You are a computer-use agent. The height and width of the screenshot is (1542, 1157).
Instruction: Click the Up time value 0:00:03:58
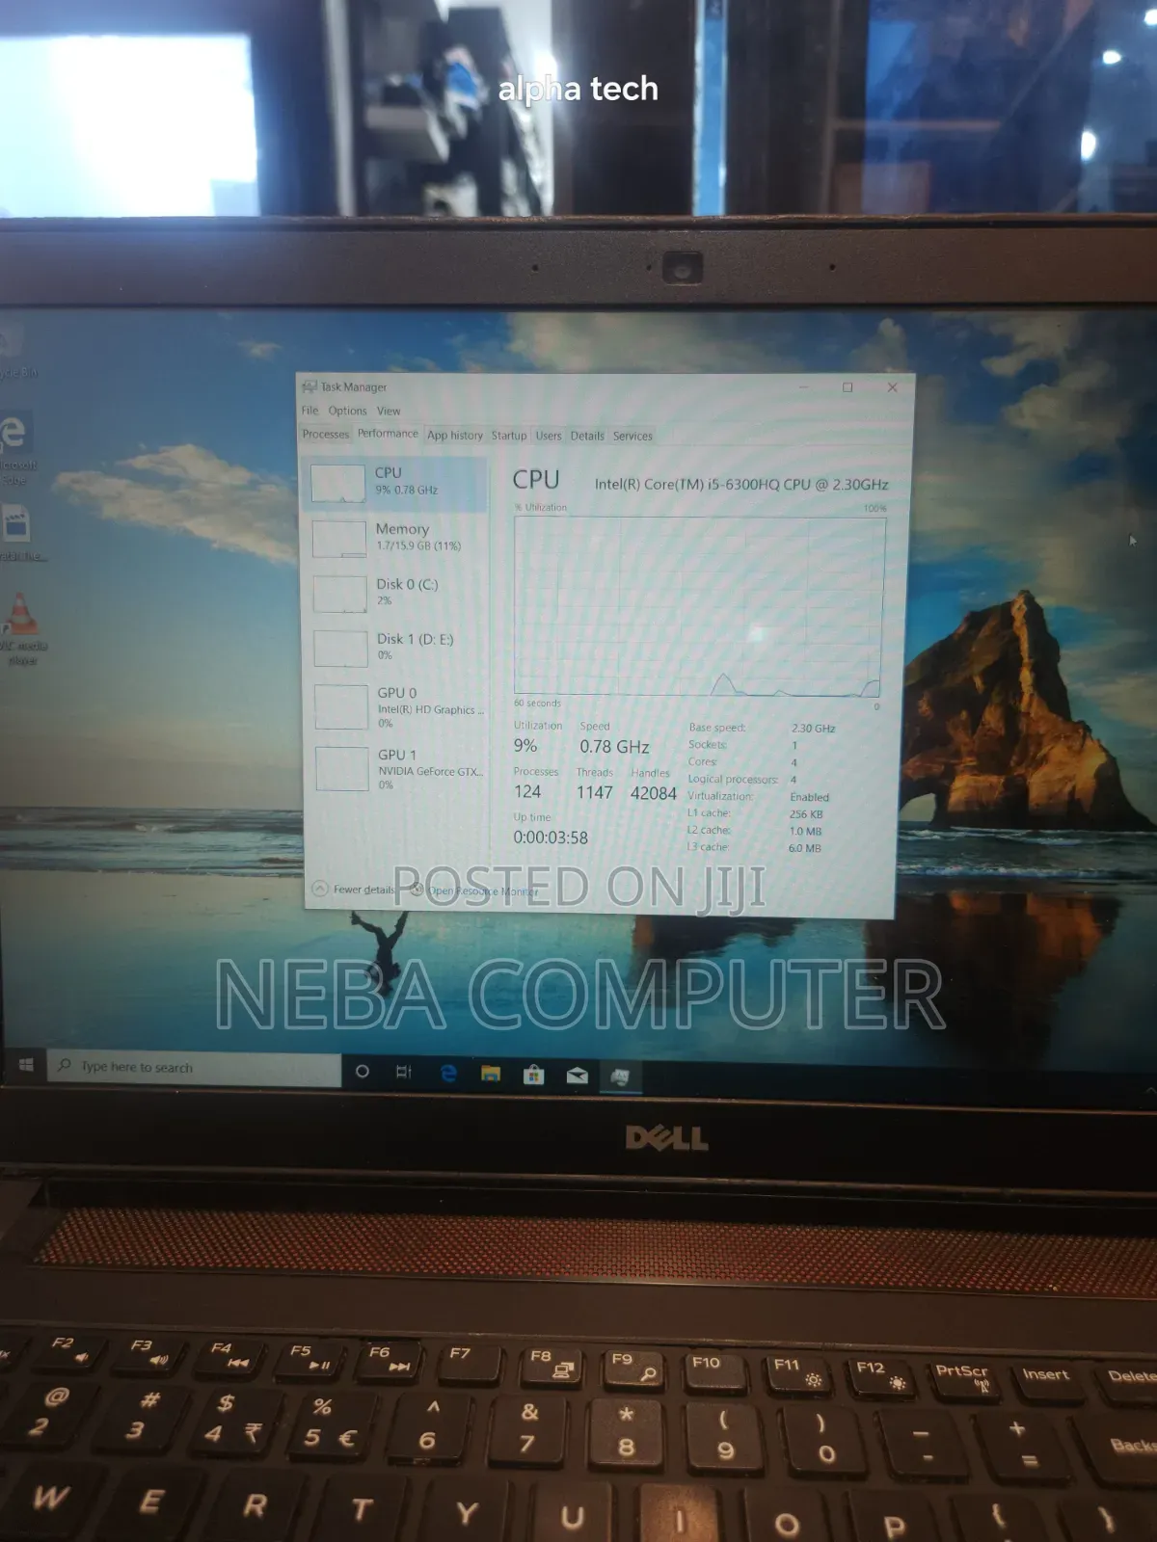click(x=551, y=837)
